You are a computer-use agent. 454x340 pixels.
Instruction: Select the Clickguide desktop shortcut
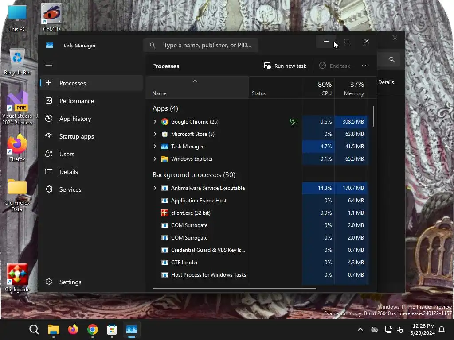pyautogui.click(x=17, y=278)
